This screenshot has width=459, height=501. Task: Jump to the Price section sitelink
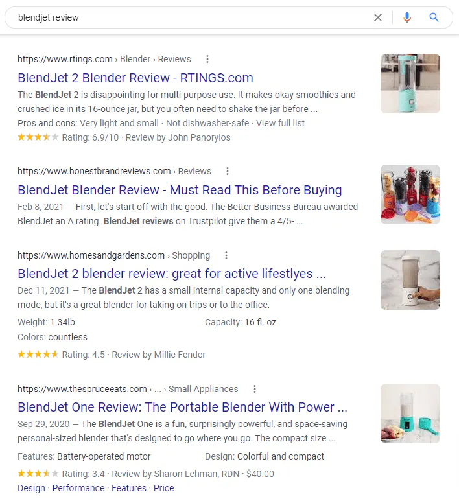[x=164, y=488]
